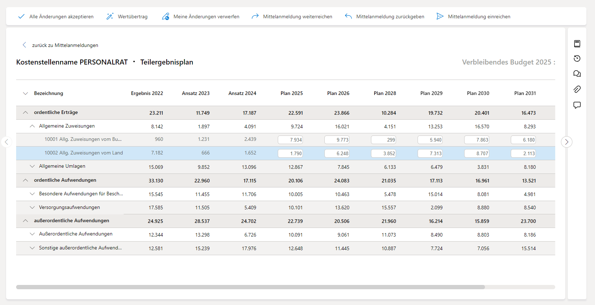
Task: Collapse the ordentliche Erträge group
Action: point(25,113)
